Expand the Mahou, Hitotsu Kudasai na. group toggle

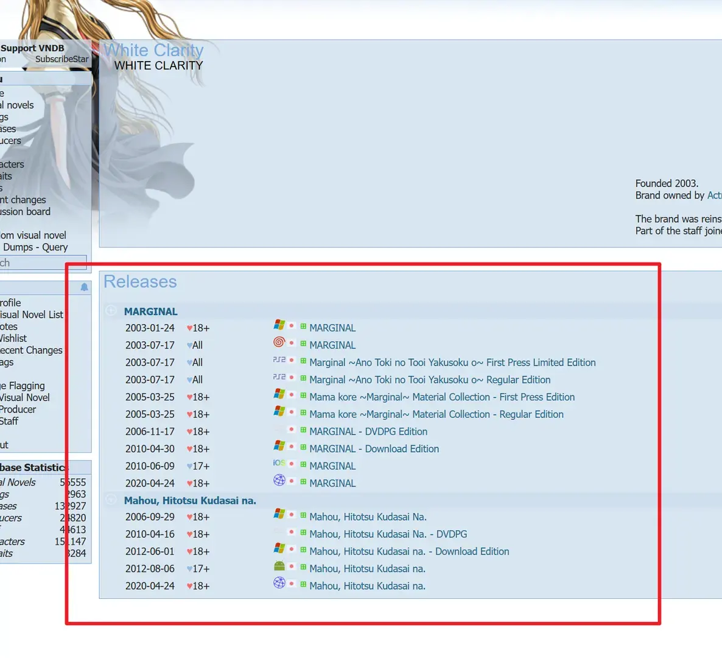coord(111,500)
